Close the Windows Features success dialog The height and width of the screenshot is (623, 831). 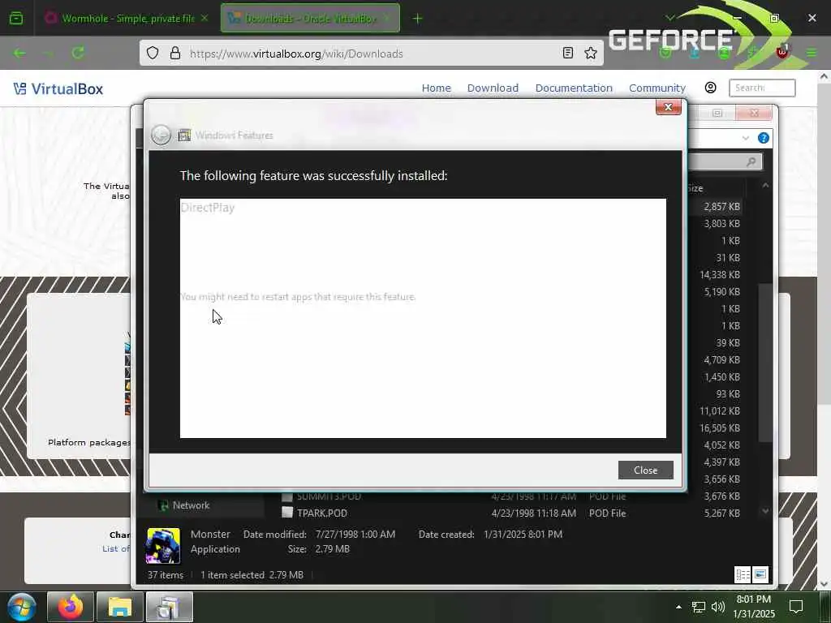[645, 470]
